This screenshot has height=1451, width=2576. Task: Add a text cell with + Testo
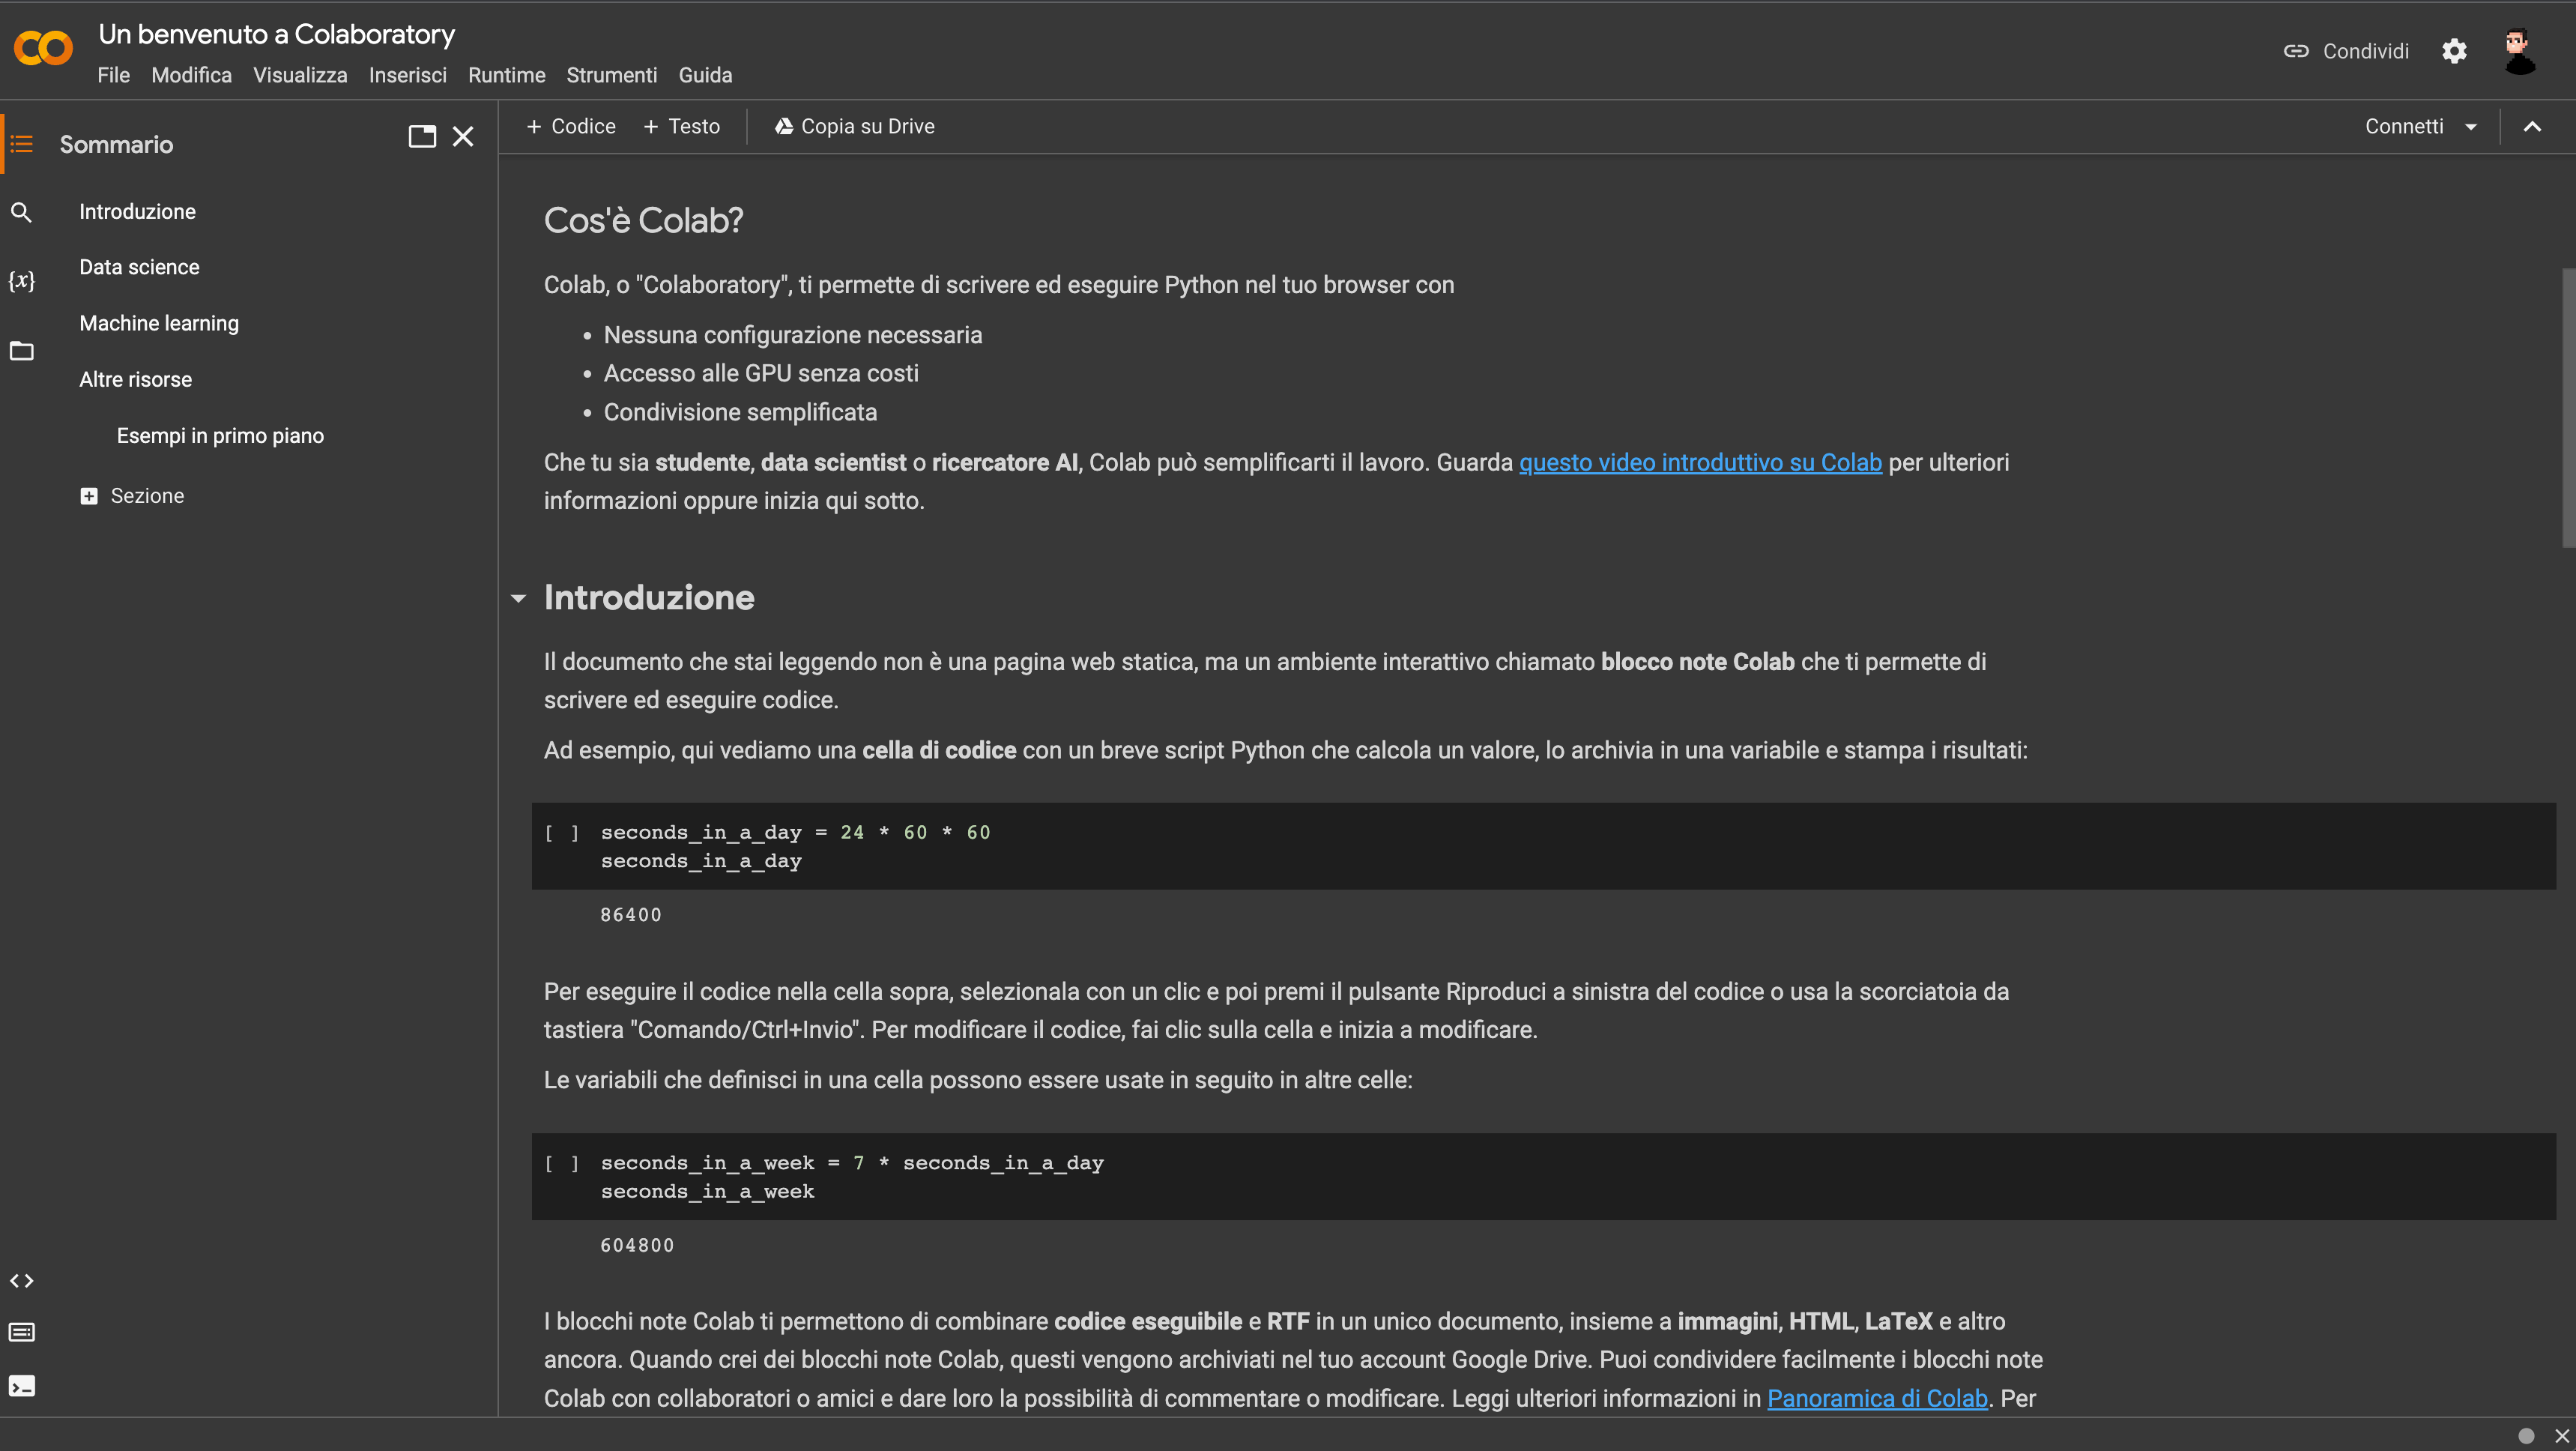682,127
